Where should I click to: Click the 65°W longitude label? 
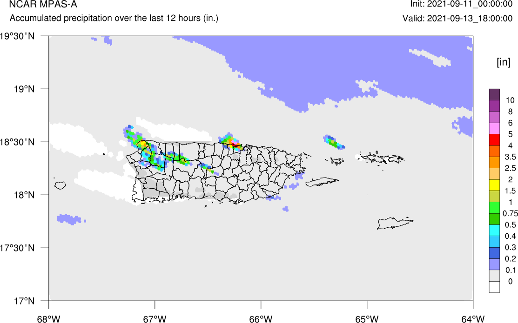pyautogui.click(x=367, y=319)
